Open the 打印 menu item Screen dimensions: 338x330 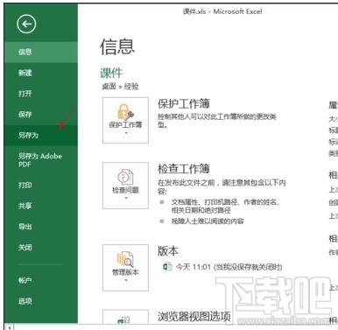coord(41,186)
